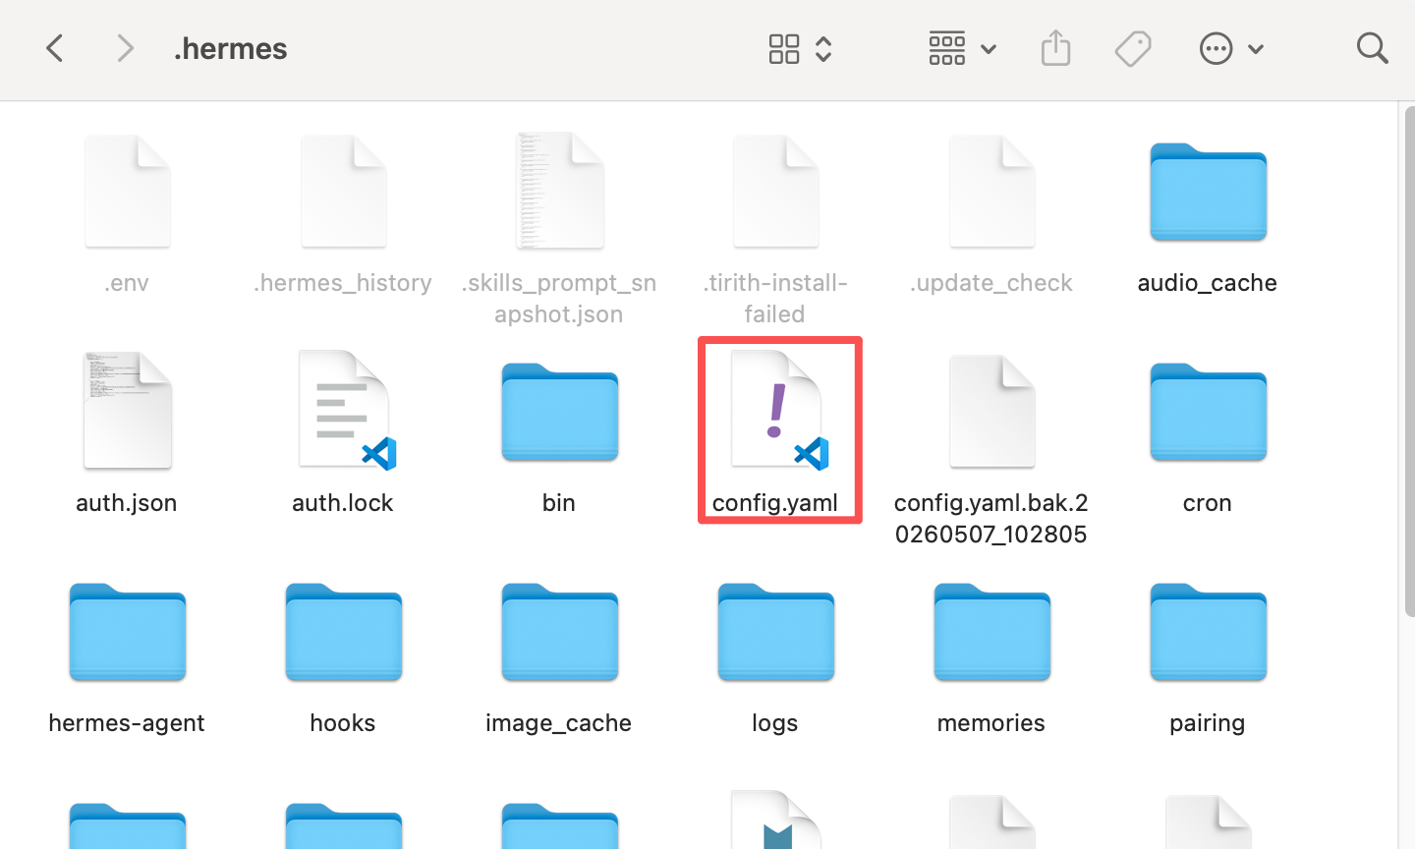1415x849 pixels.
Task: Go back with the left chevron
Action: 55,48
